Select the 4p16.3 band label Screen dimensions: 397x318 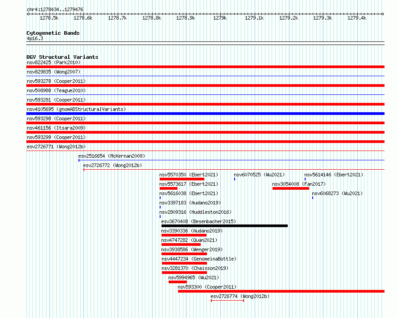(x=35, y=38)
